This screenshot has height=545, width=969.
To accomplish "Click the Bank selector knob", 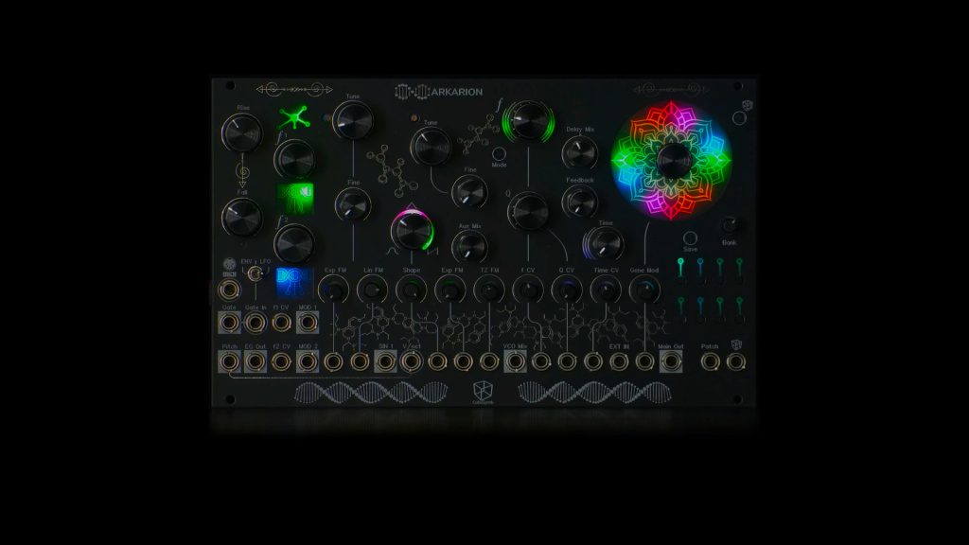I will pyautogui.click(x=729, y=225).
